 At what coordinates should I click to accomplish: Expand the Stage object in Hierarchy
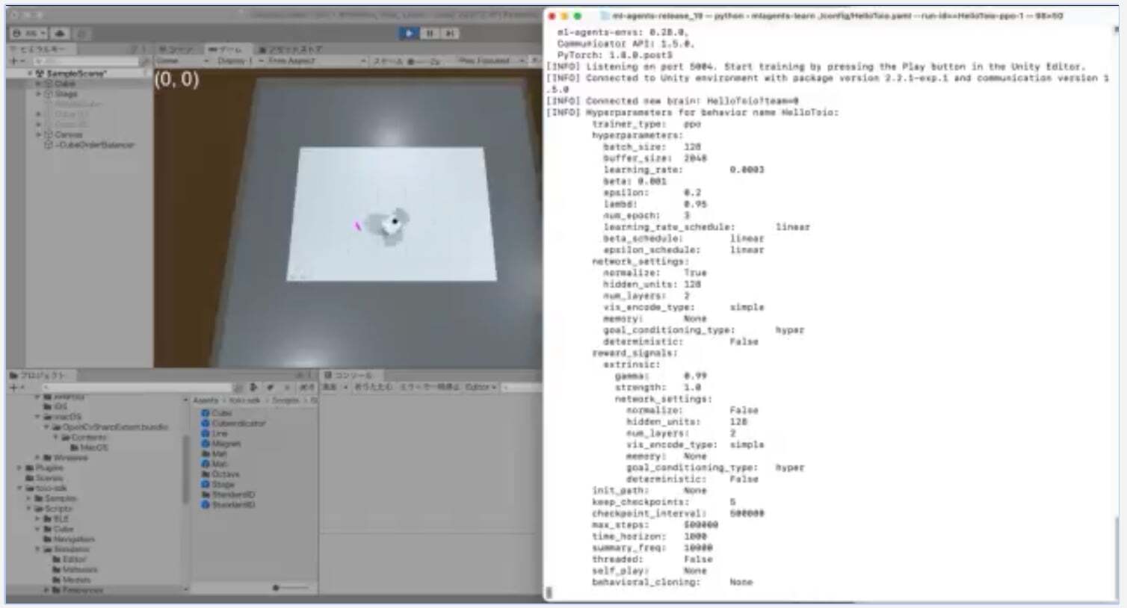[39, 94]
